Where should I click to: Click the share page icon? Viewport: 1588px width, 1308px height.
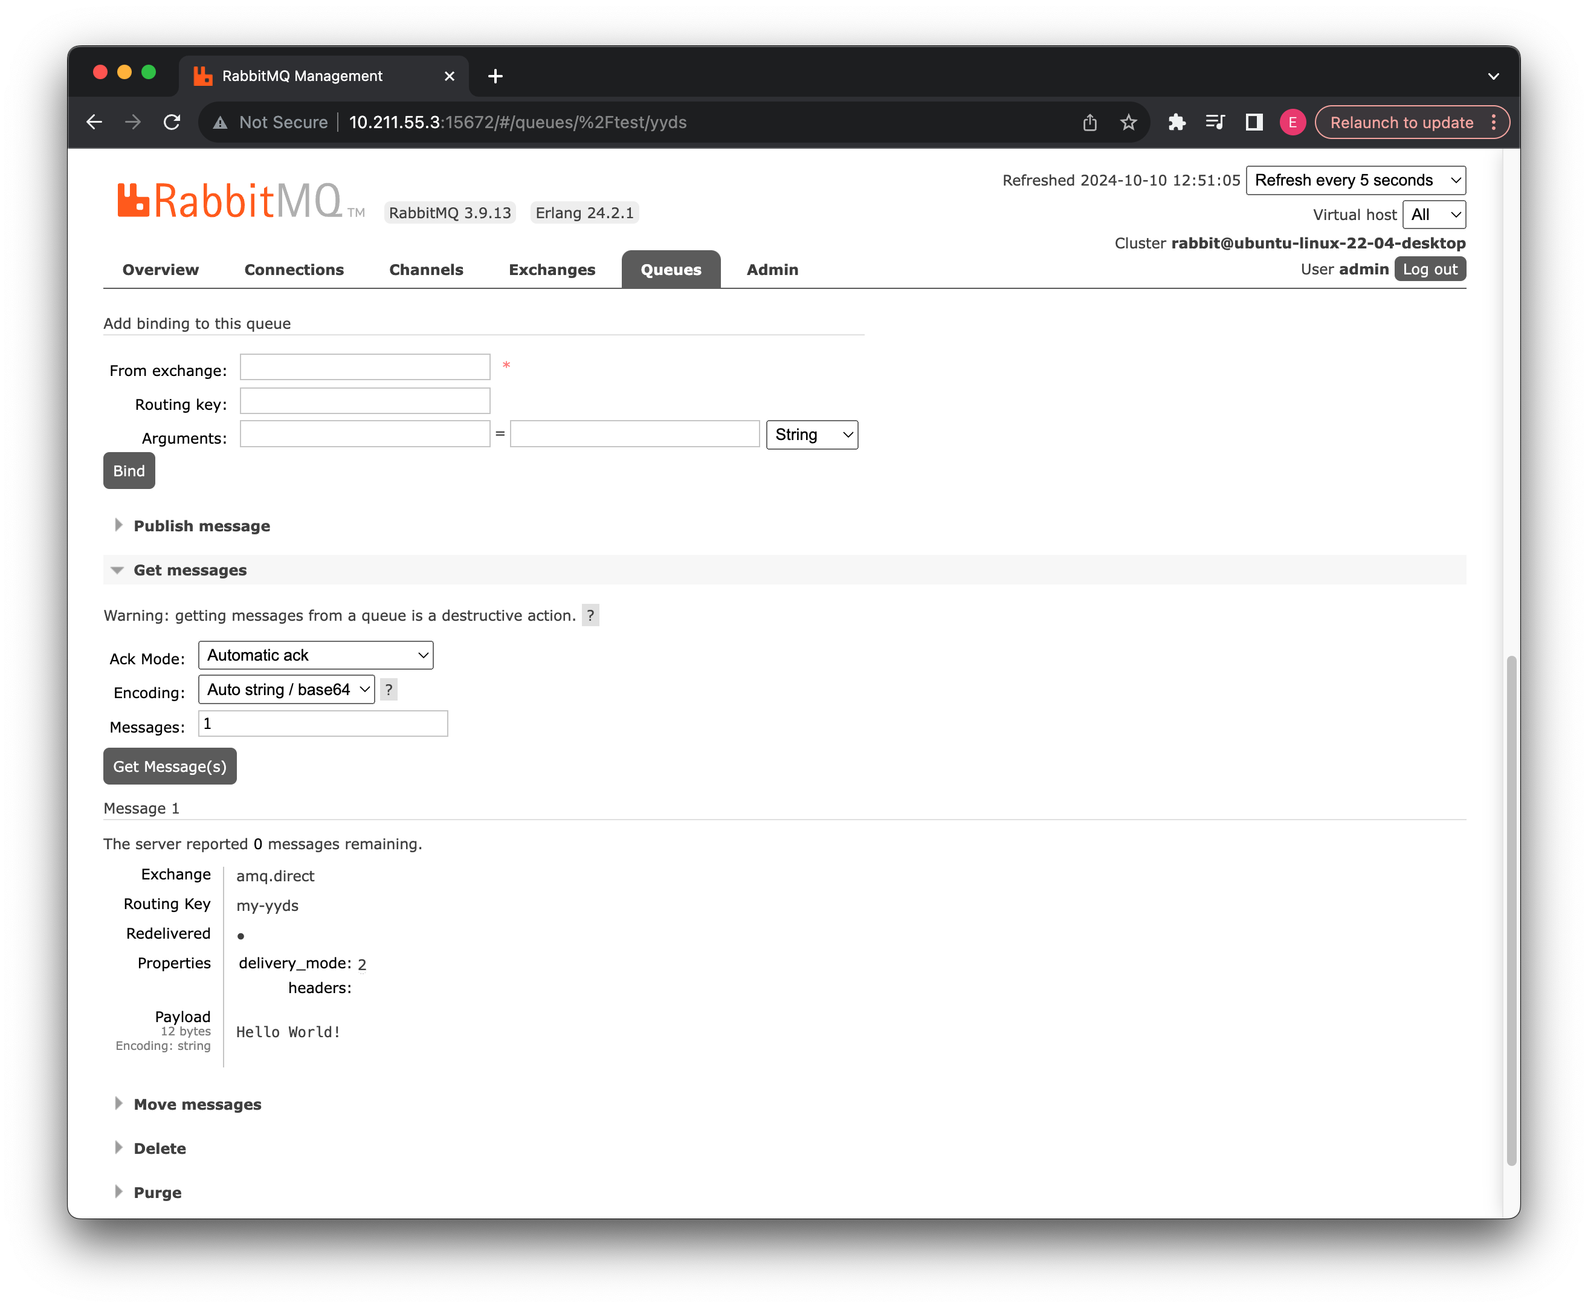pos(1089,122)
